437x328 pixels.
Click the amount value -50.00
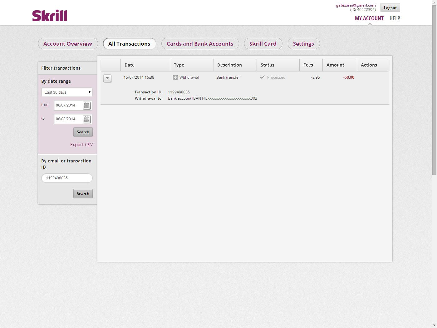coord(349,77)
